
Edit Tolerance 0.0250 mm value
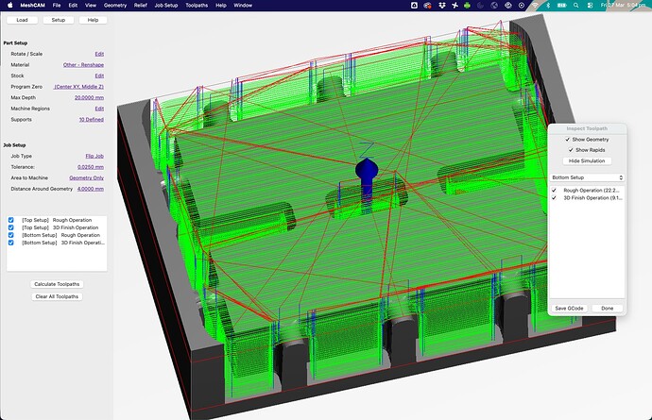click(x=91, y=167)
